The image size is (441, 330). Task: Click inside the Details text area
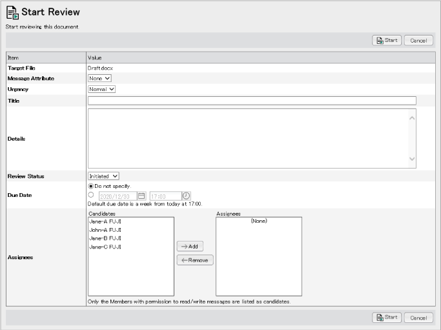coord(249,138)
